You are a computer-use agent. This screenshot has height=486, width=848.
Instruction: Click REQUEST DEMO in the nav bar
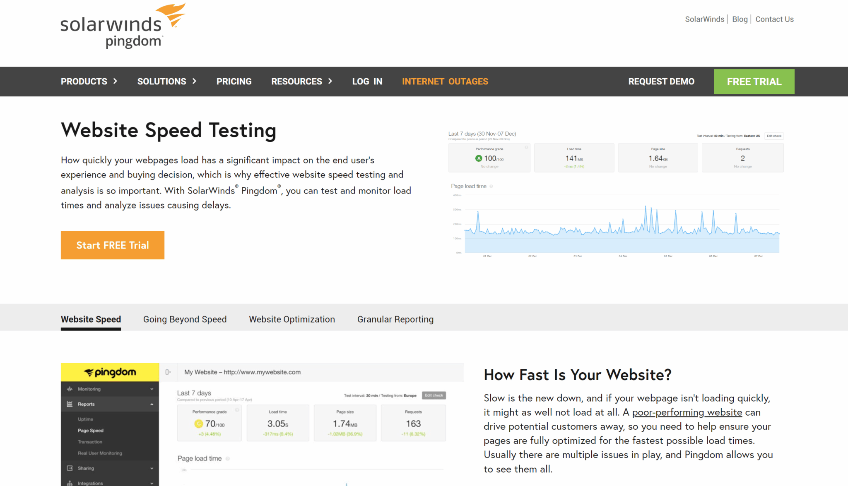[661, 81]
